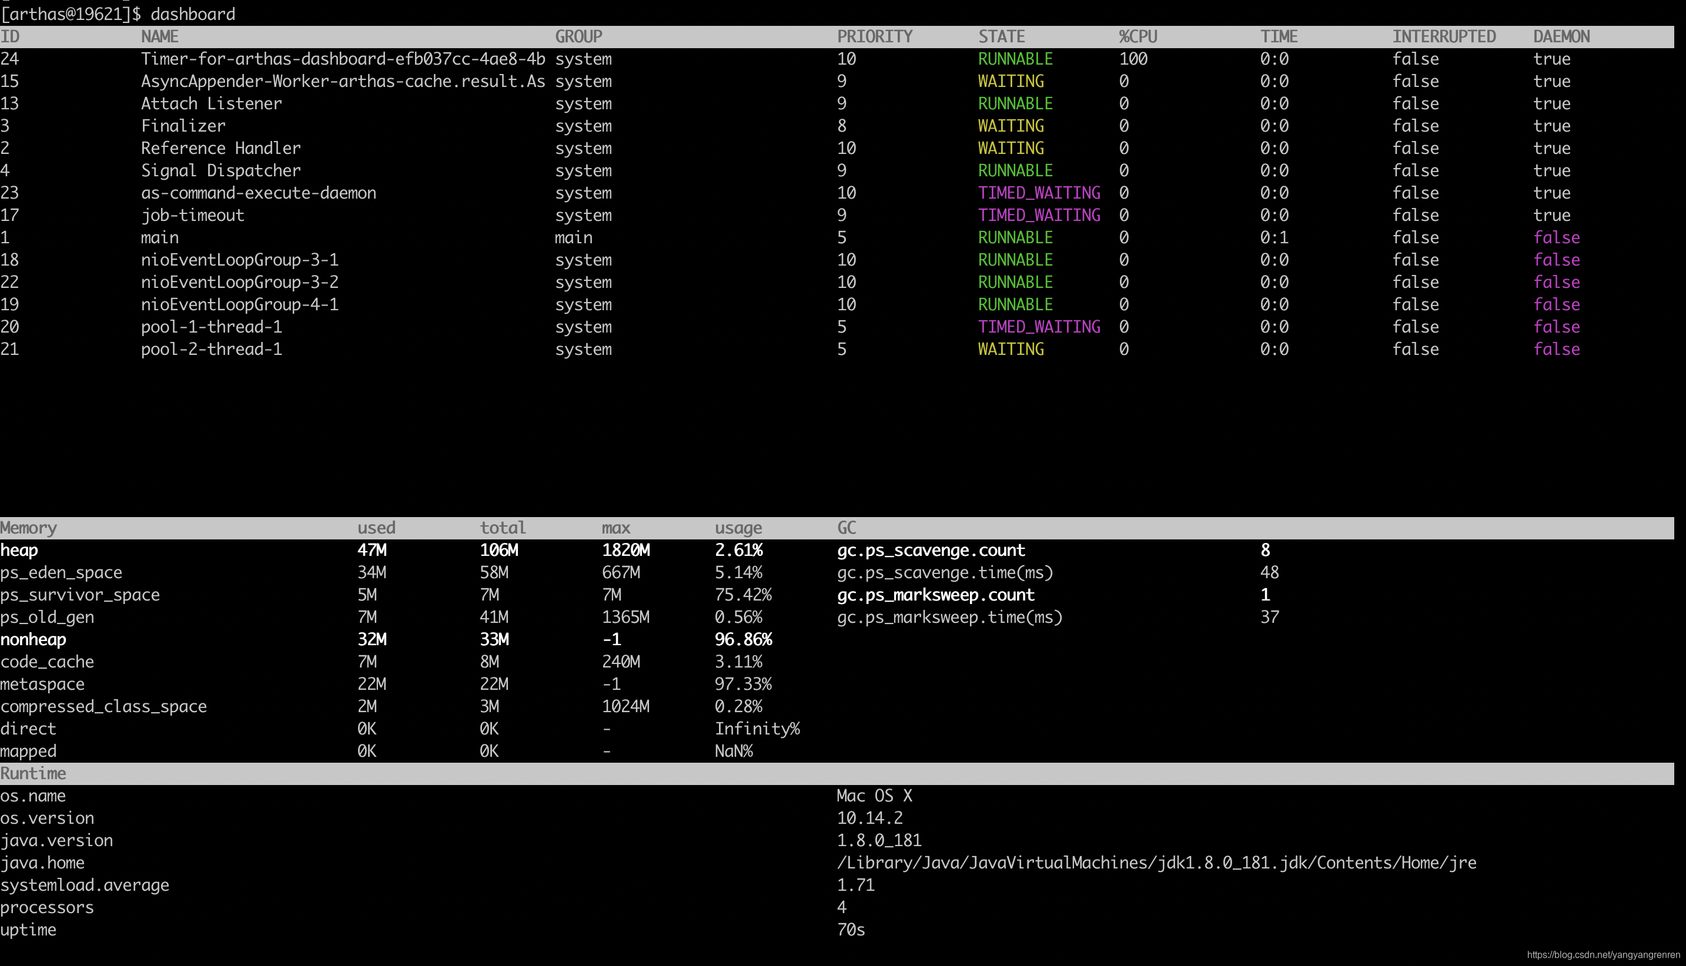This screenshot has height=966, width=1686.
Task: Select gc.ps_marksweep.count label
Action: point(935,595)
